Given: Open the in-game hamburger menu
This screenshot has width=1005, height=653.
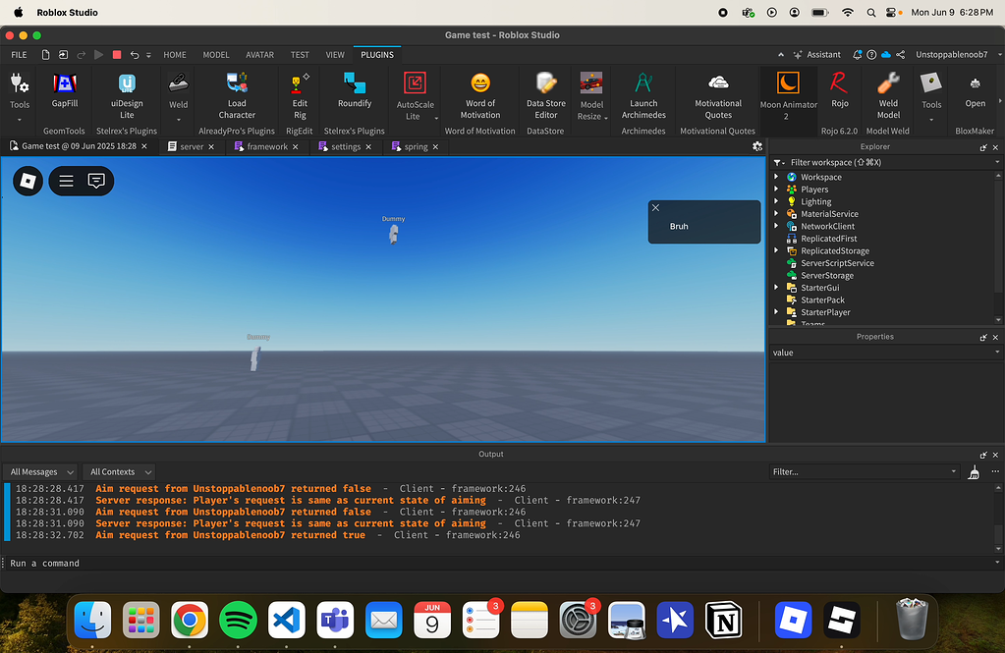Looking at the screenshot, I should click(66, 182).
